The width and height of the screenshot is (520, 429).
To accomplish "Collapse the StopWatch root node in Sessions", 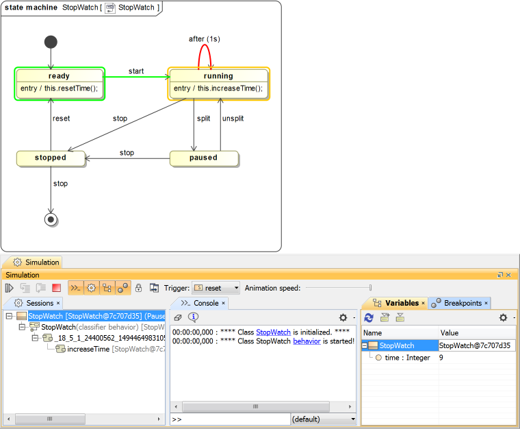I will point(9,317).
